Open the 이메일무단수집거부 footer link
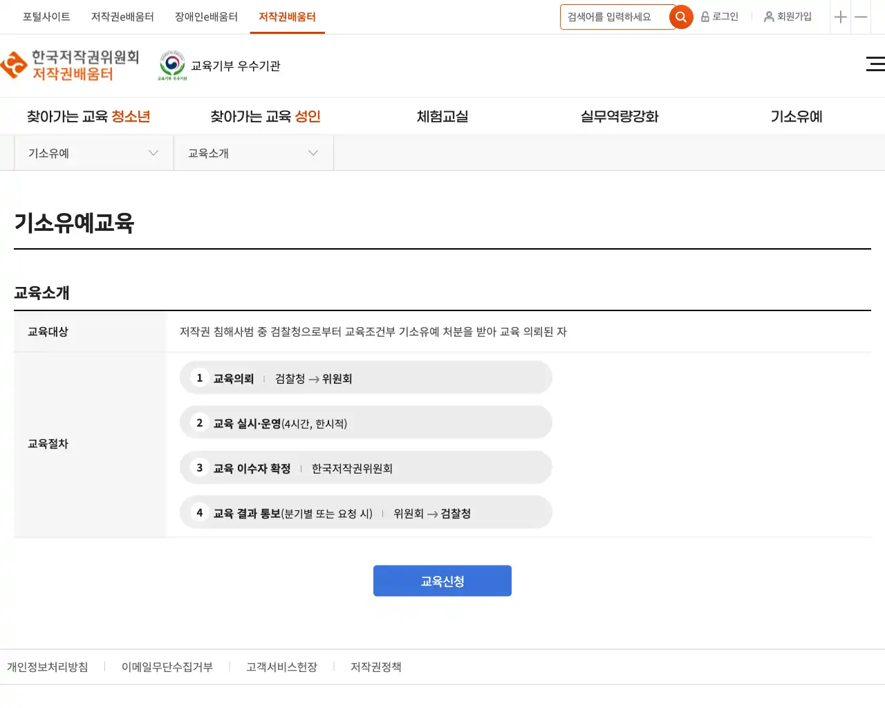The image size is (885, 708). 167,667
